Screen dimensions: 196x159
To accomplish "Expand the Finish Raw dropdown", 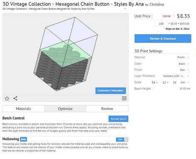I will 188,70.
